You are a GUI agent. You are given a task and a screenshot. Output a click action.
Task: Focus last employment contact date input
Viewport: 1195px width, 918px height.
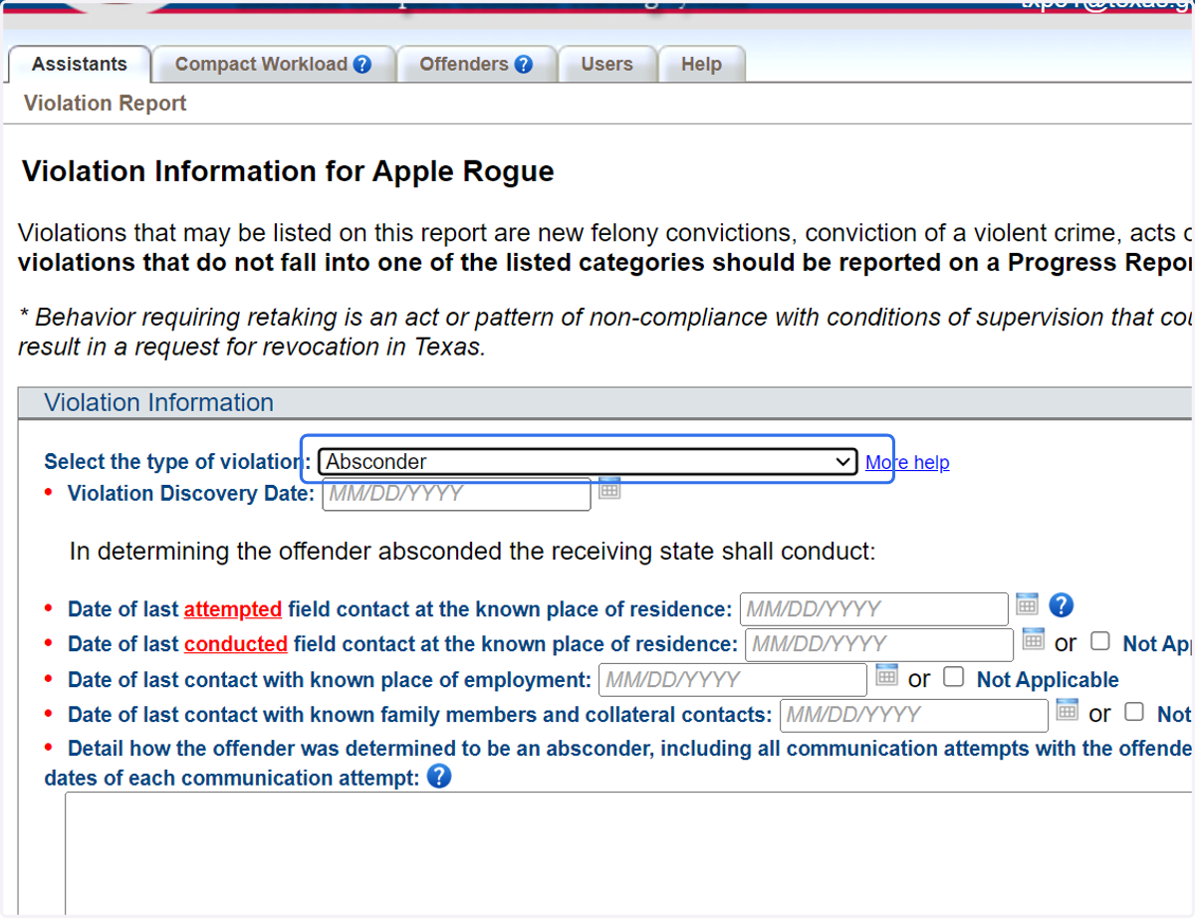coord(733,680)
